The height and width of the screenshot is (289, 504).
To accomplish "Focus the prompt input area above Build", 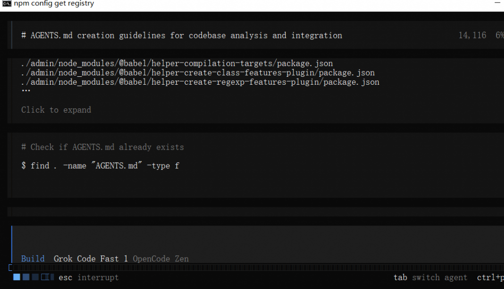I will point(246,239).
